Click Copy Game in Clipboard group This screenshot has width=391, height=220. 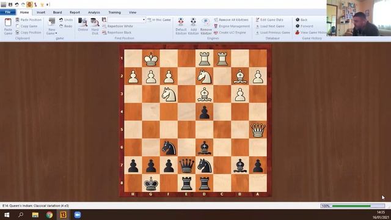[x=26, y=26]
